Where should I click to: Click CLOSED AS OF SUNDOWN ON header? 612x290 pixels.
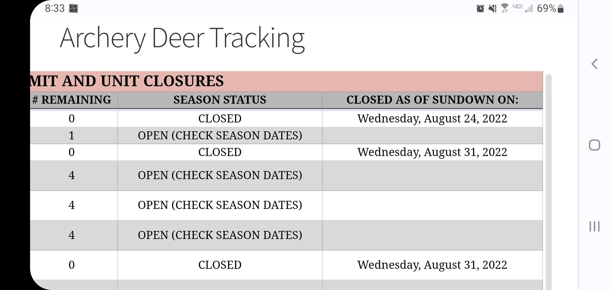tap(432, 100)
